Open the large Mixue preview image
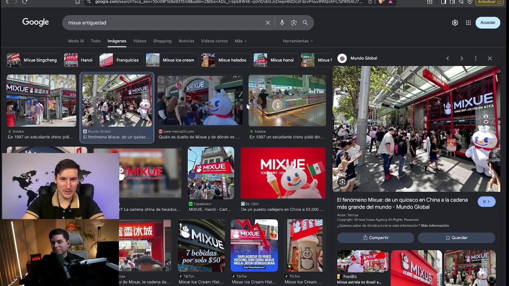The height and width of the screenshot is (286, 509). (416, 129)
